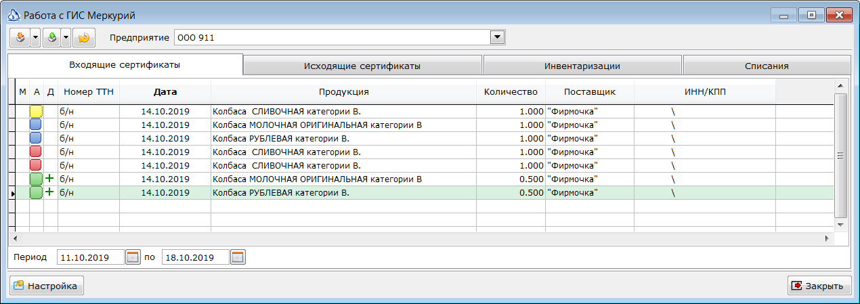The height and width of the screenshot is (304, 860).
Task: Click blue status square of РУБЛЕВАЯ 1.000 row
Action: click(37, 139)
